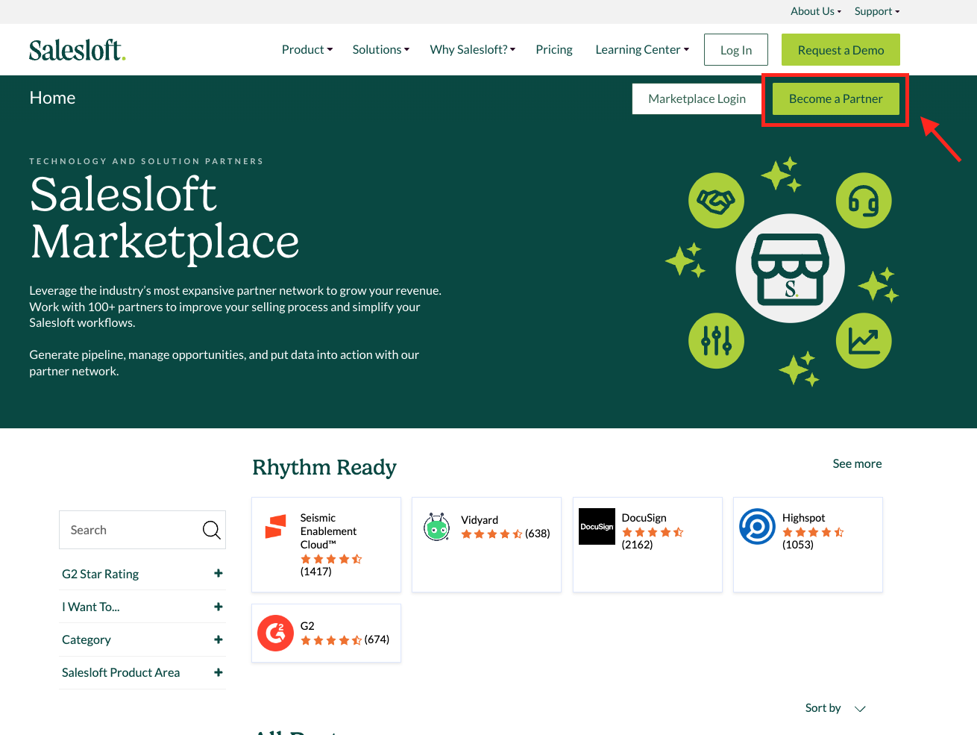Click the DocuSign logo
Image resolution: width=977 pixels, height=735 pixels.
point(597,527)
